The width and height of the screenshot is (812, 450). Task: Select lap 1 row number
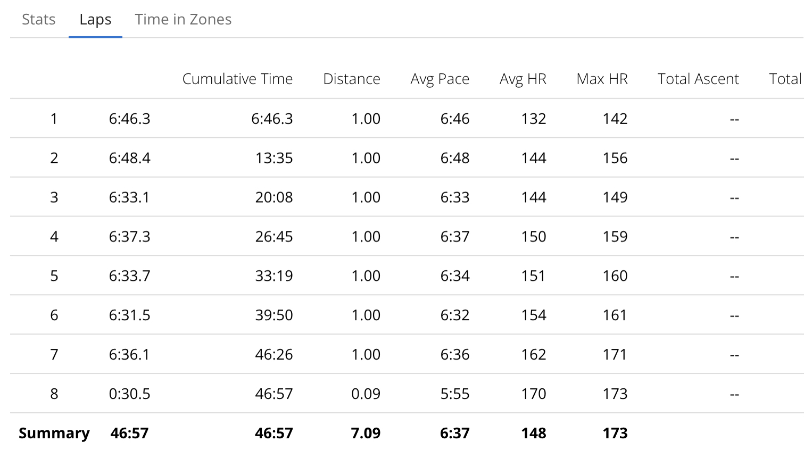[54, 119]
